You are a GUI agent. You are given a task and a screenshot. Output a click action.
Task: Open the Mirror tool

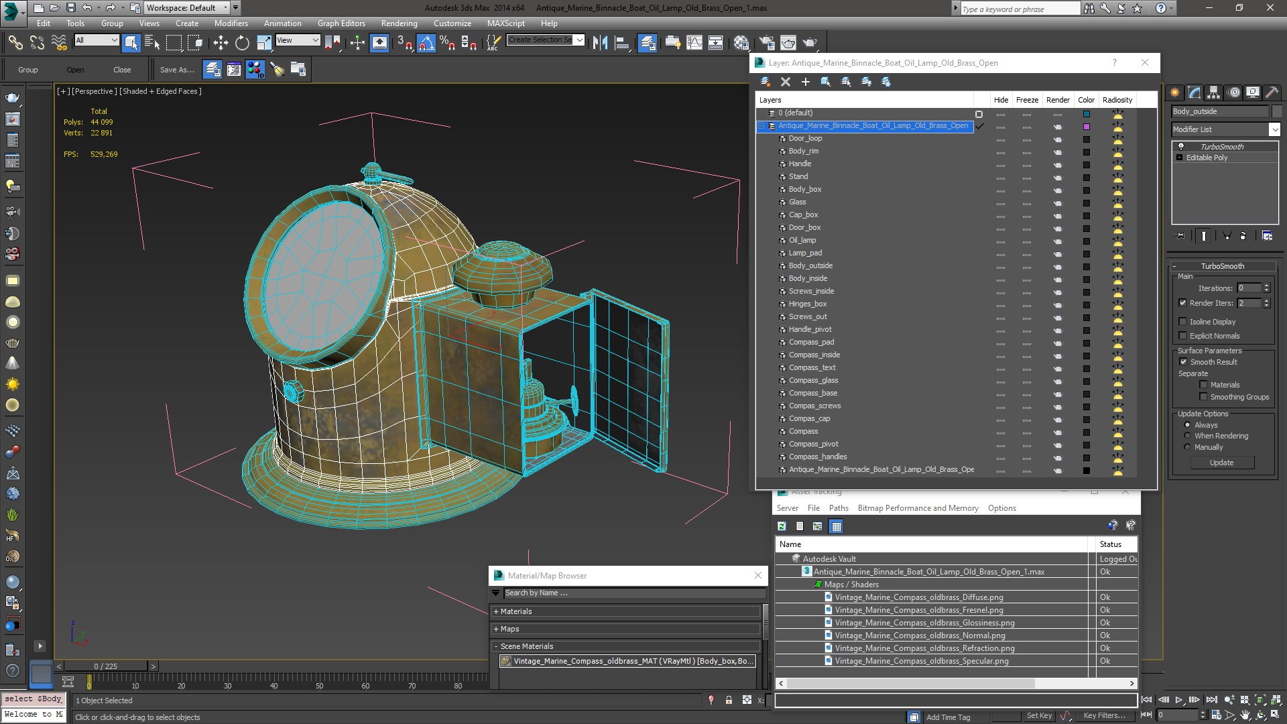click(600, 44)
